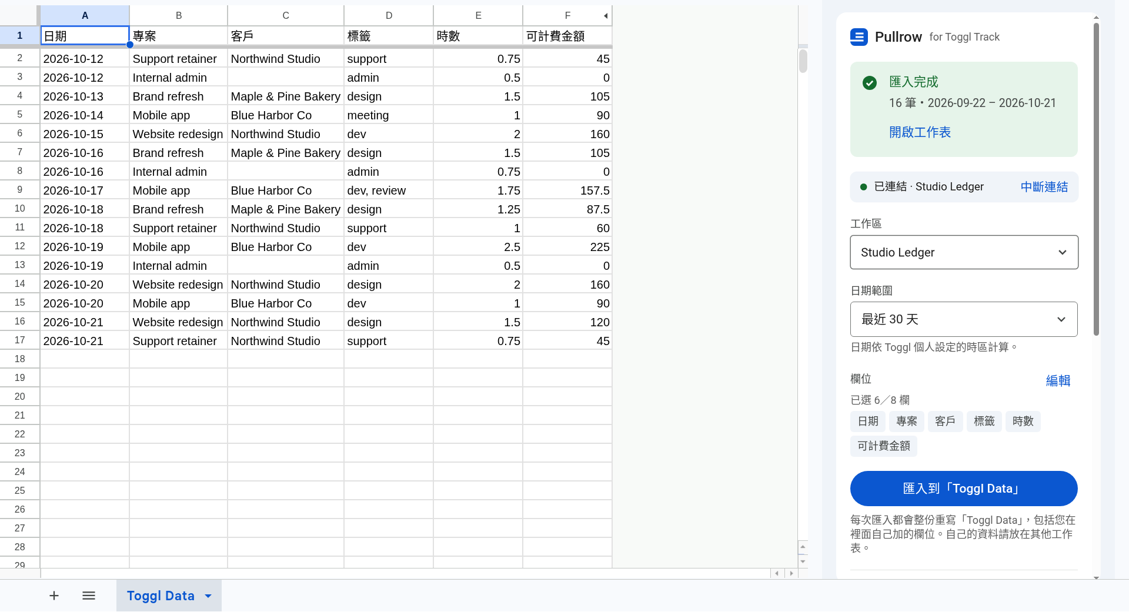The image size is (1129, 612).
Task: Select column D header
Action: (389, 16)
